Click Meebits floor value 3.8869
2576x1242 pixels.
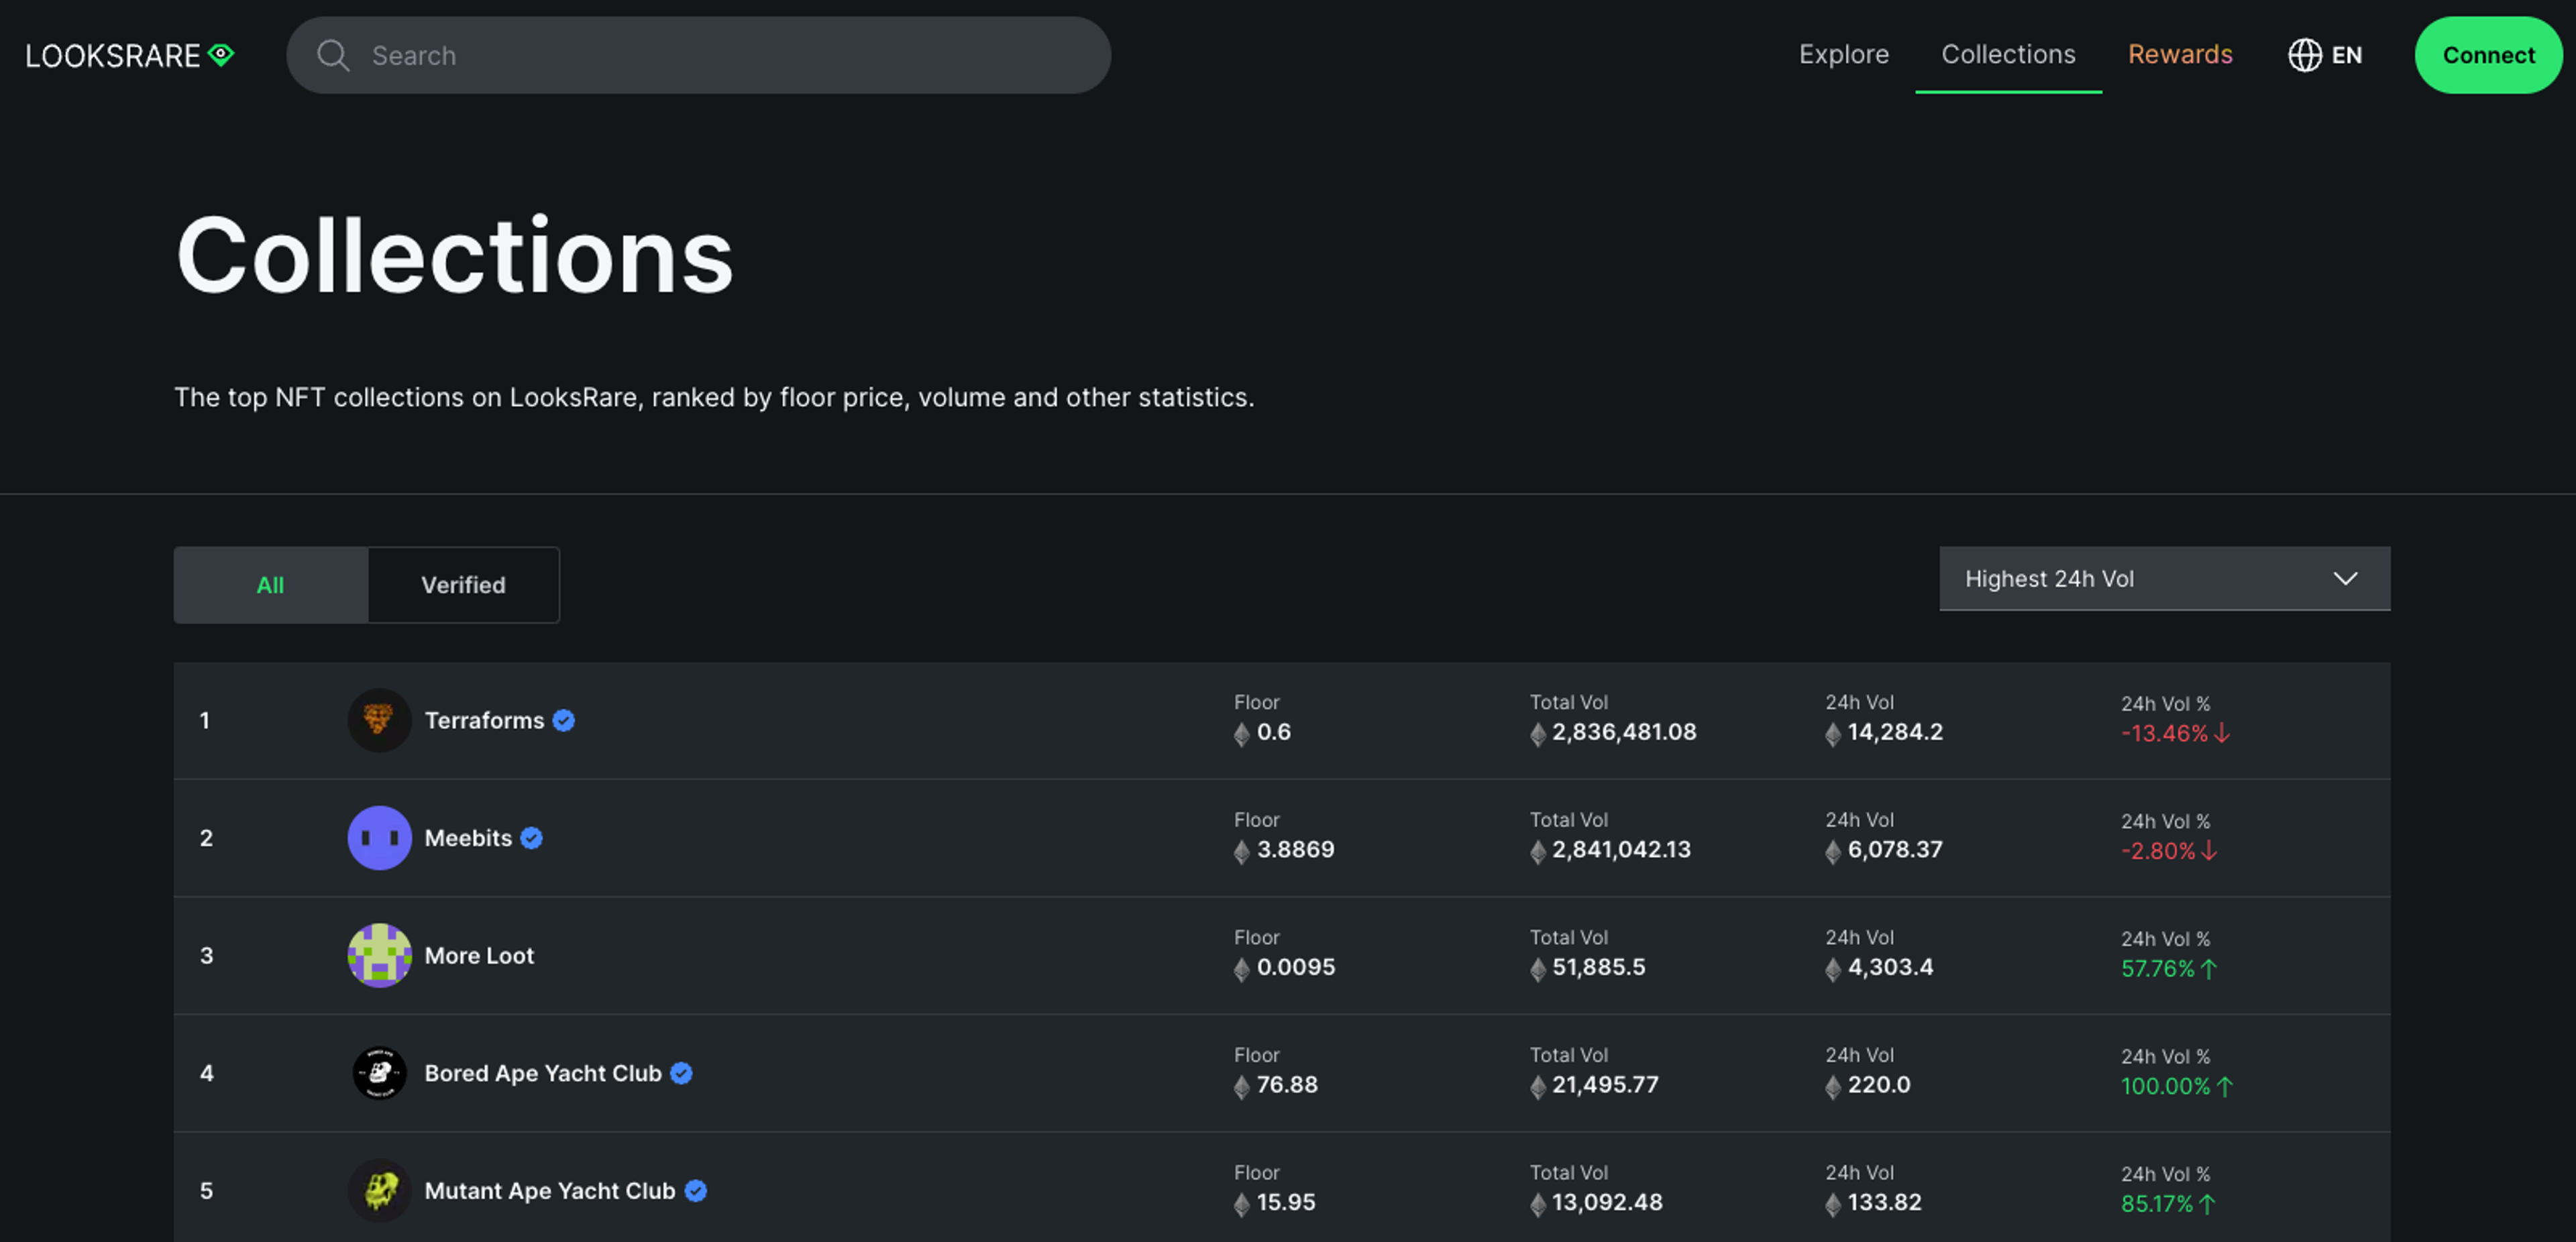tap(1295, 849)
